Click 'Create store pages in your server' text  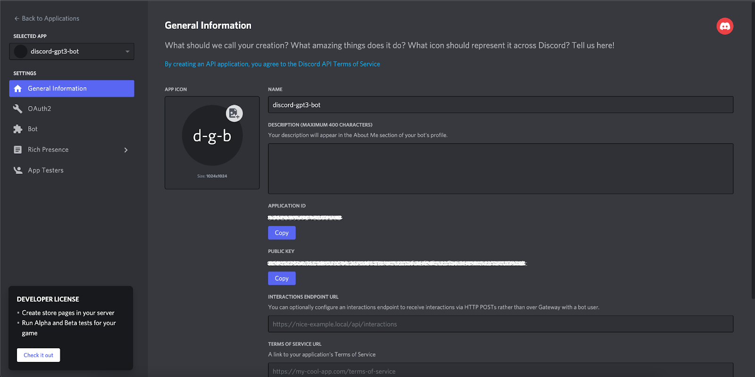(x=68, y=313)
